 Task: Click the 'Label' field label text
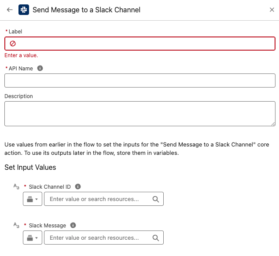(15, 32)
